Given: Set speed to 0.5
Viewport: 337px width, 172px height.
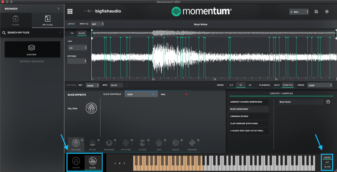Looking at the screenshot, I should (231, 85).
